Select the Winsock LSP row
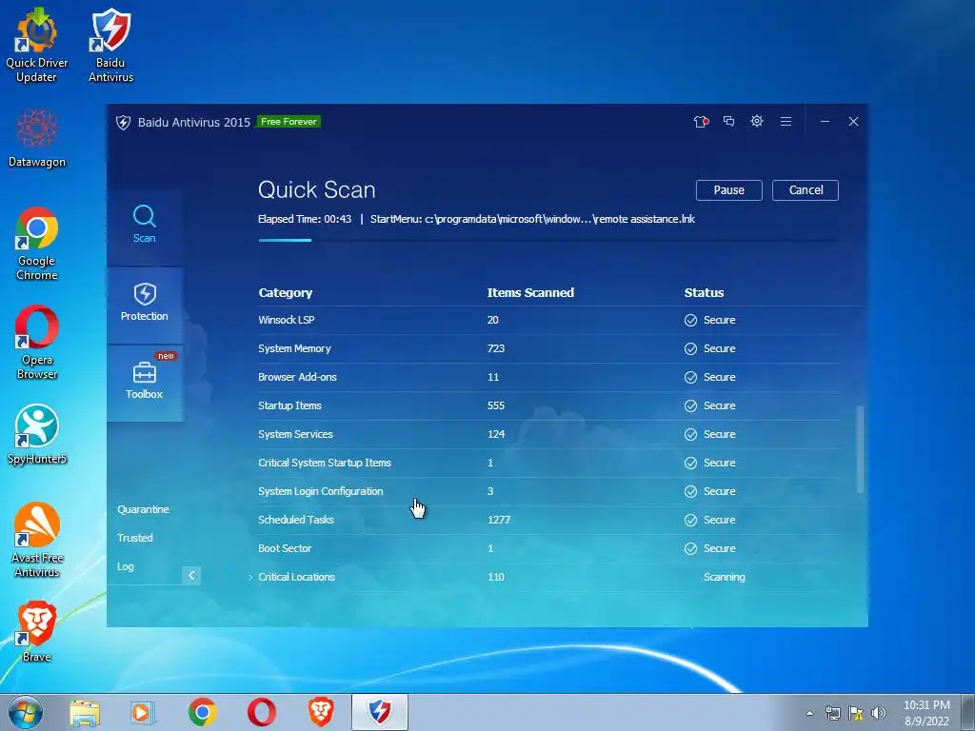 548,320
